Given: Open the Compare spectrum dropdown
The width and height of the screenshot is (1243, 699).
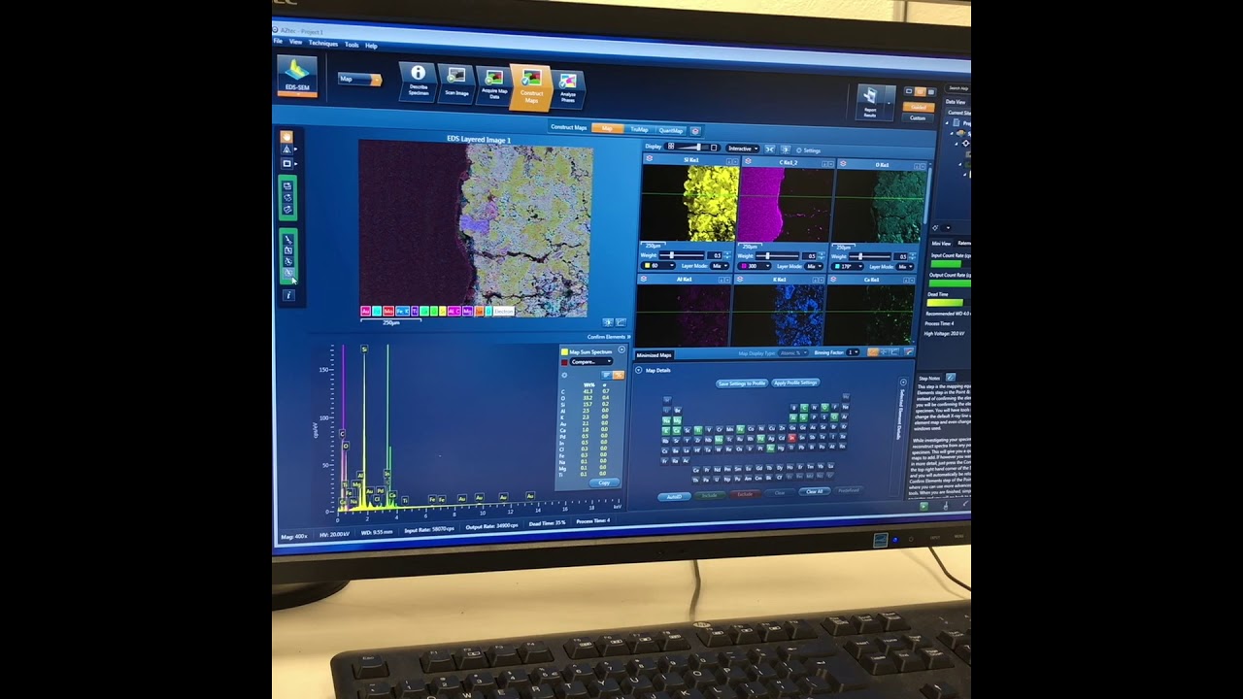Looking at the screenshot, I should 591,361.
